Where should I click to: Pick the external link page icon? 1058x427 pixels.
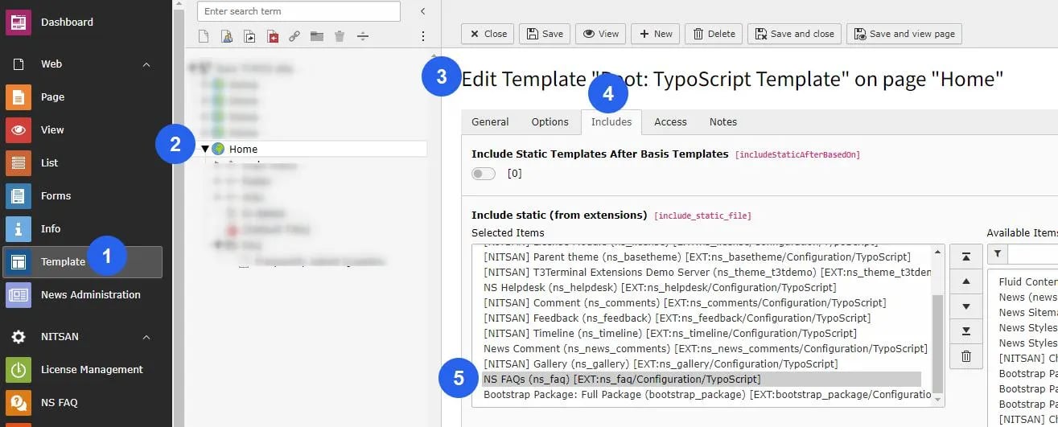(x=294, y=36)
